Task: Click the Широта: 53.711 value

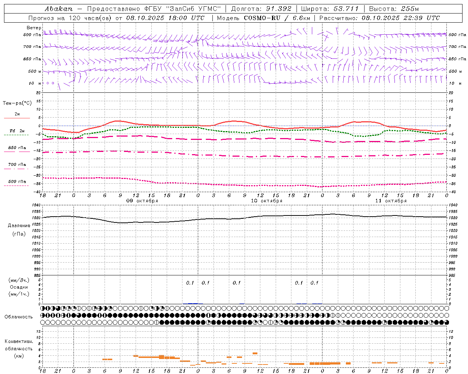Action: click(x=330, y=8)
